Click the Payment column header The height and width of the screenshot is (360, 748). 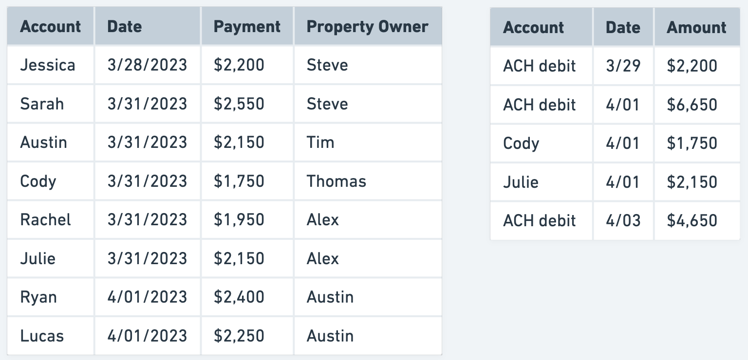tap(247, 27)
